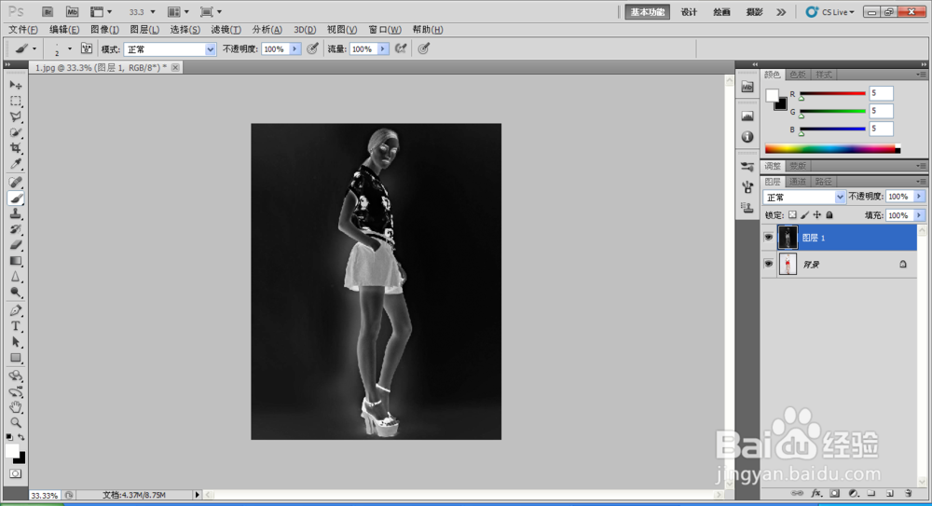932x506 pixels.
Task: Launch Adobe Bridge from top bar
Action: click(x=48, y=12)
